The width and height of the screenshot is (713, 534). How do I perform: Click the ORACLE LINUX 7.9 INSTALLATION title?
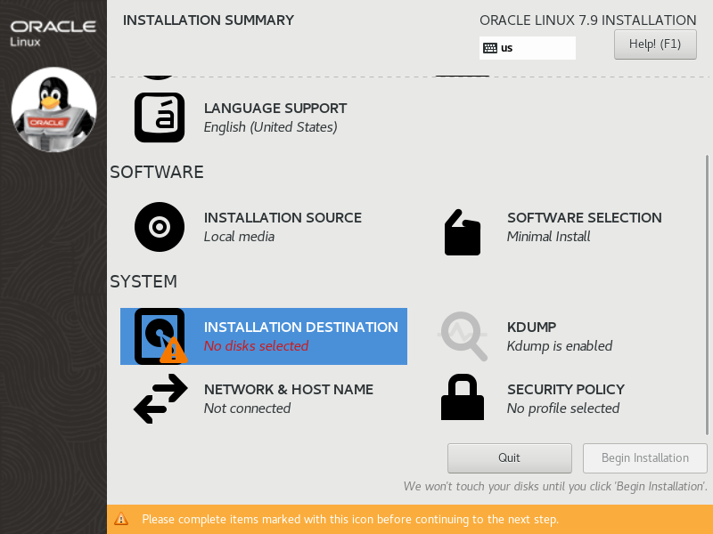tap(588, 20)
